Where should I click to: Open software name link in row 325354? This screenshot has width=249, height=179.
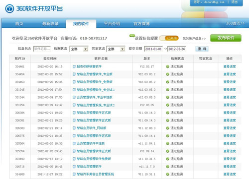tap(94, 151)
